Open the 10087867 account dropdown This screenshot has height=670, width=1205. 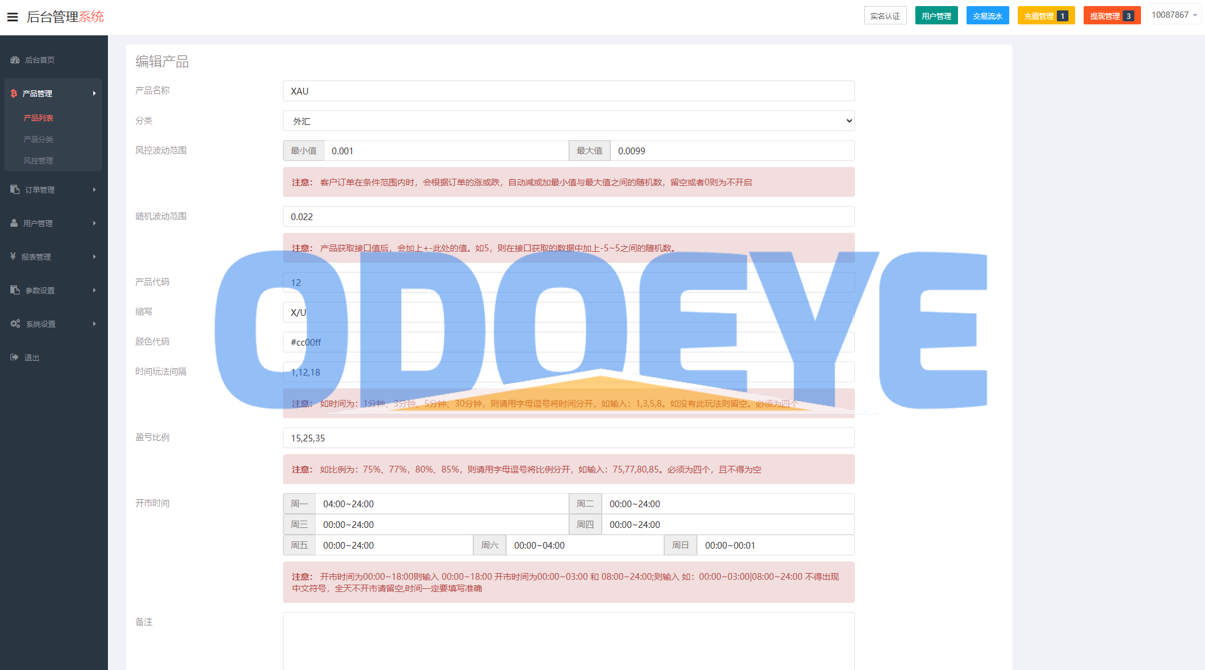coord(1174,15)
